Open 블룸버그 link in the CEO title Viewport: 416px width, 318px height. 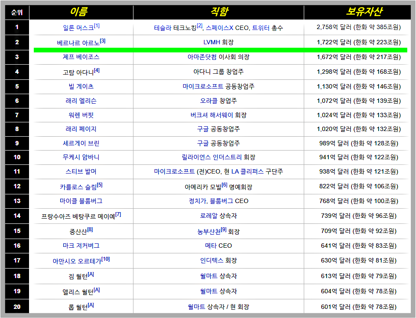click(x=221, y=201)
